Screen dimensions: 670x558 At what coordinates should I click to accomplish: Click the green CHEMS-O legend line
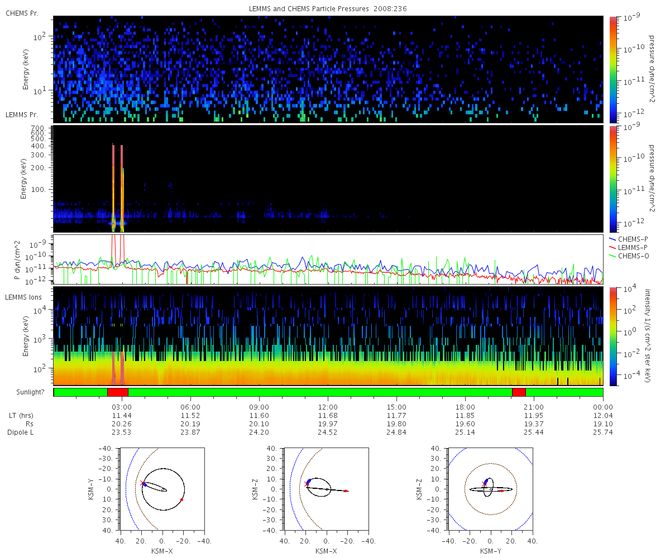pyautogui.click(x=612, y=256)
